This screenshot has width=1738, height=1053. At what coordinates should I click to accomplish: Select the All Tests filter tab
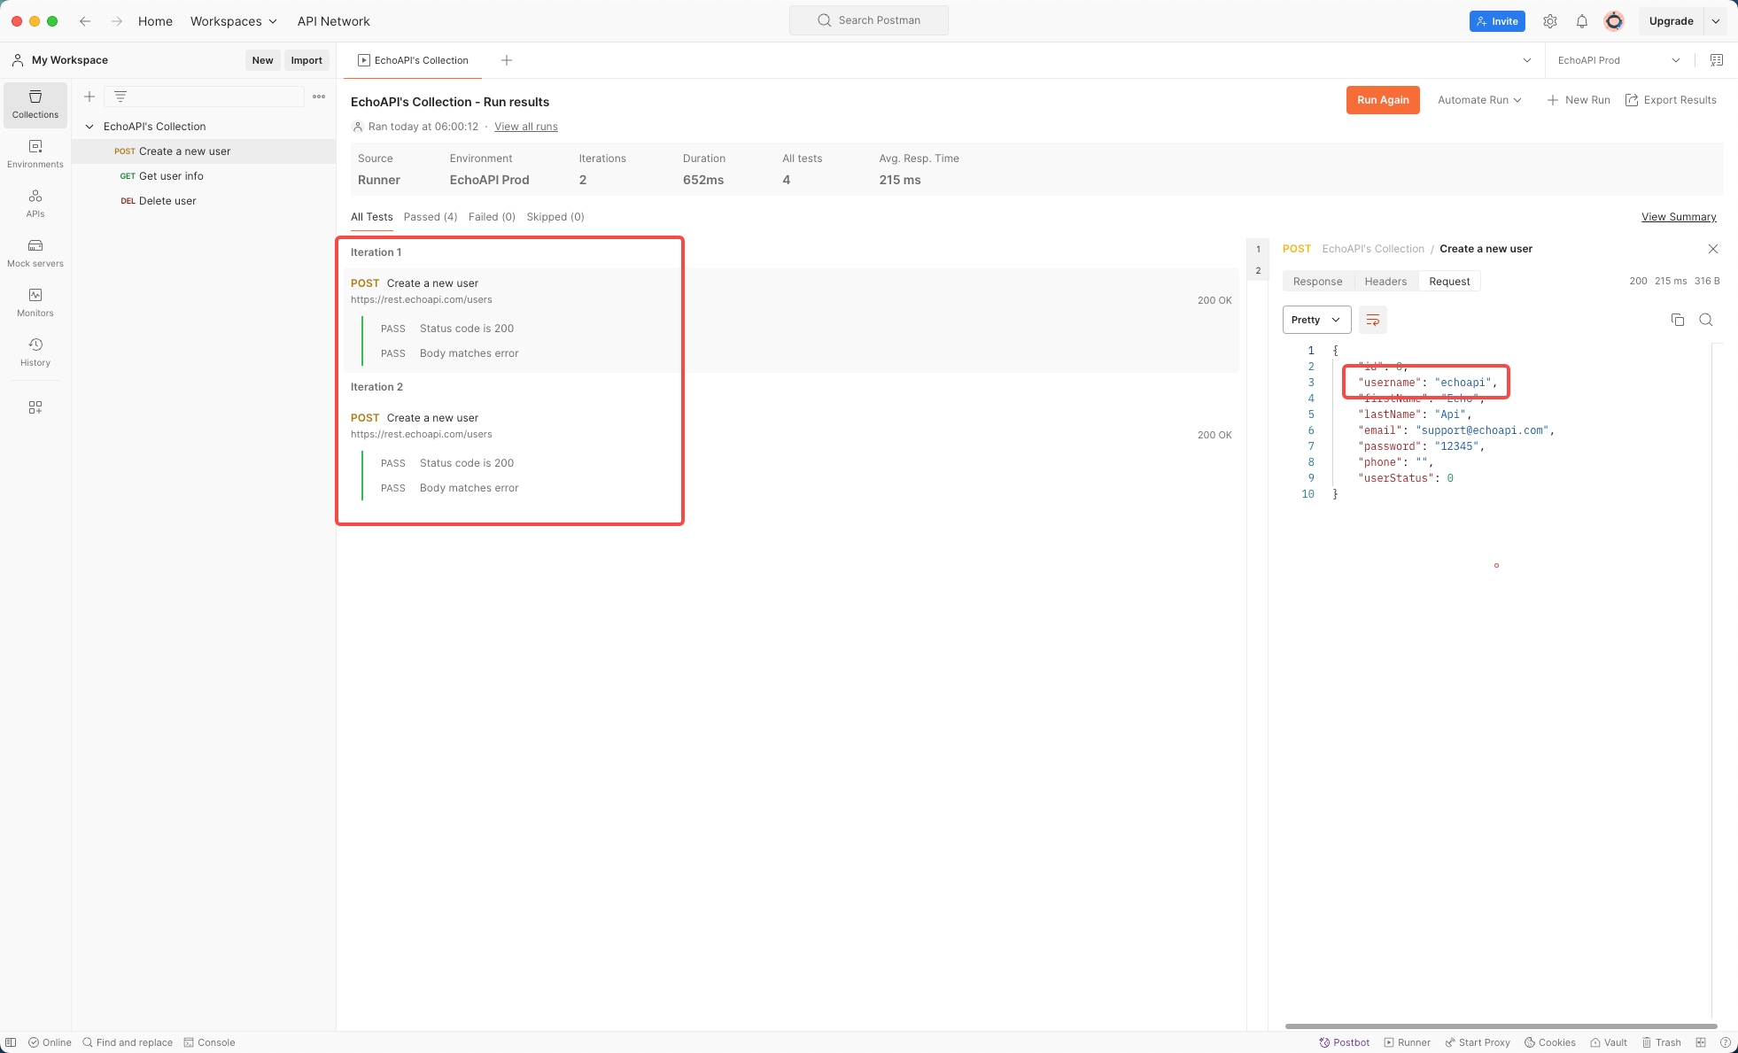tap(371, 217)
